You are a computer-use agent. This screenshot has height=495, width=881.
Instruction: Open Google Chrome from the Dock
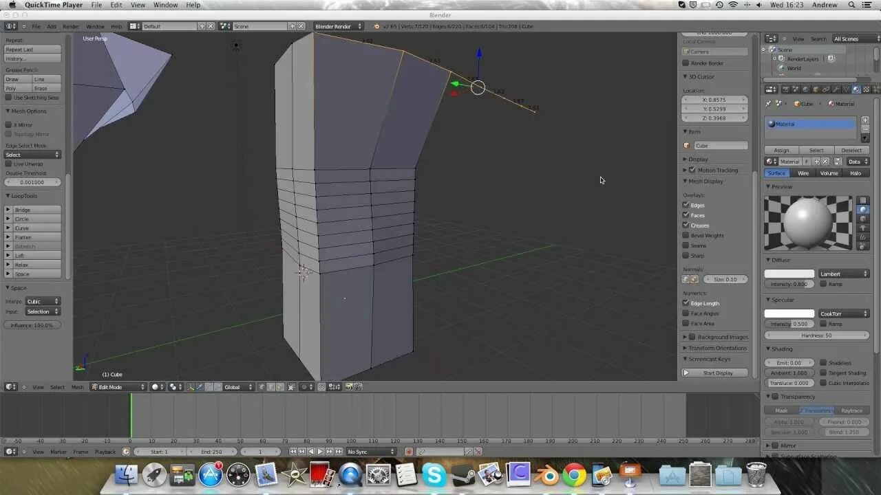point(574,475)
